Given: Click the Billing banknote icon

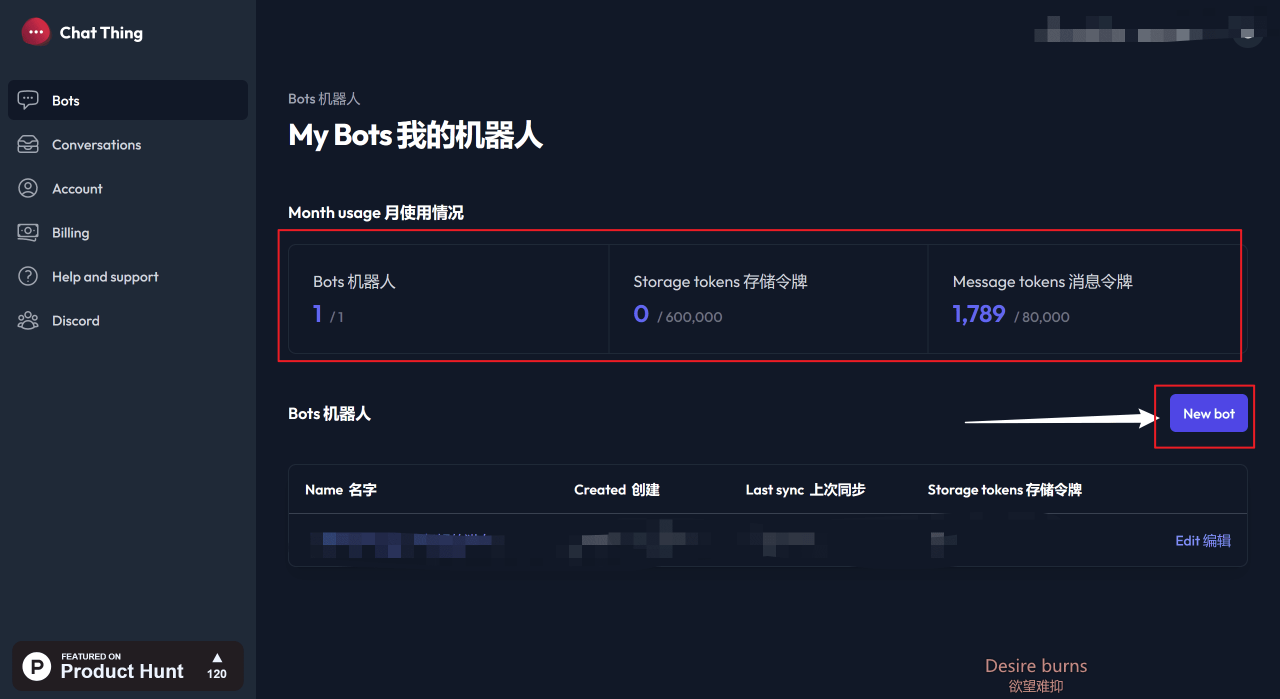Looking at the screenshot, I should (28, 232).
